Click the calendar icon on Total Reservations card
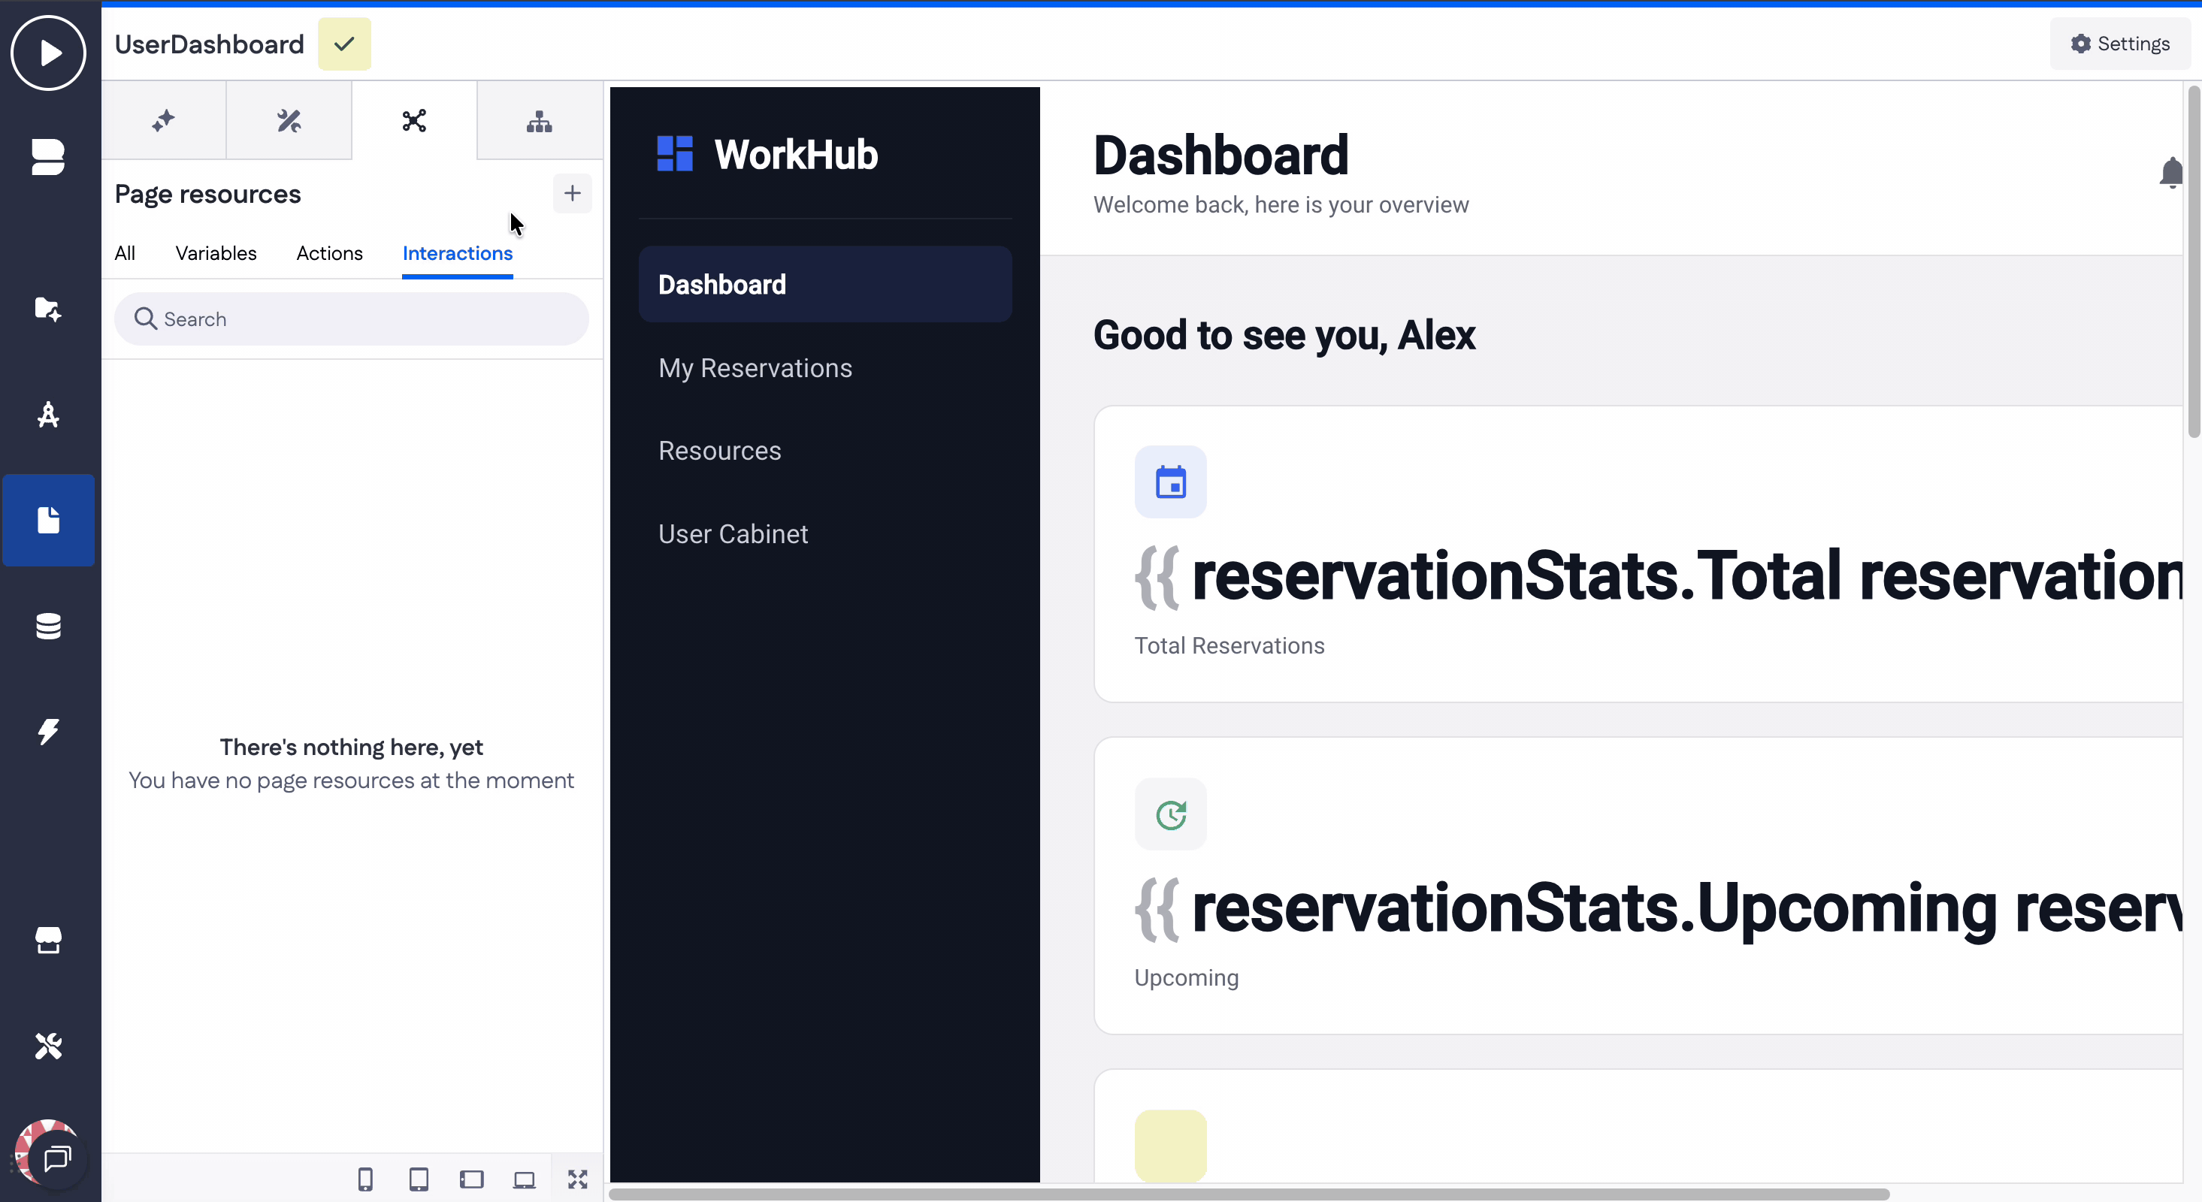The height and width of the screenshot is (1202, 2202). (1170, 482)
